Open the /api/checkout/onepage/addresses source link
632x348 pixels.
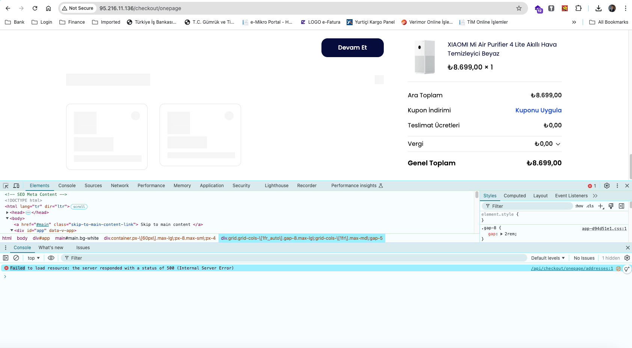click(572, 268)
